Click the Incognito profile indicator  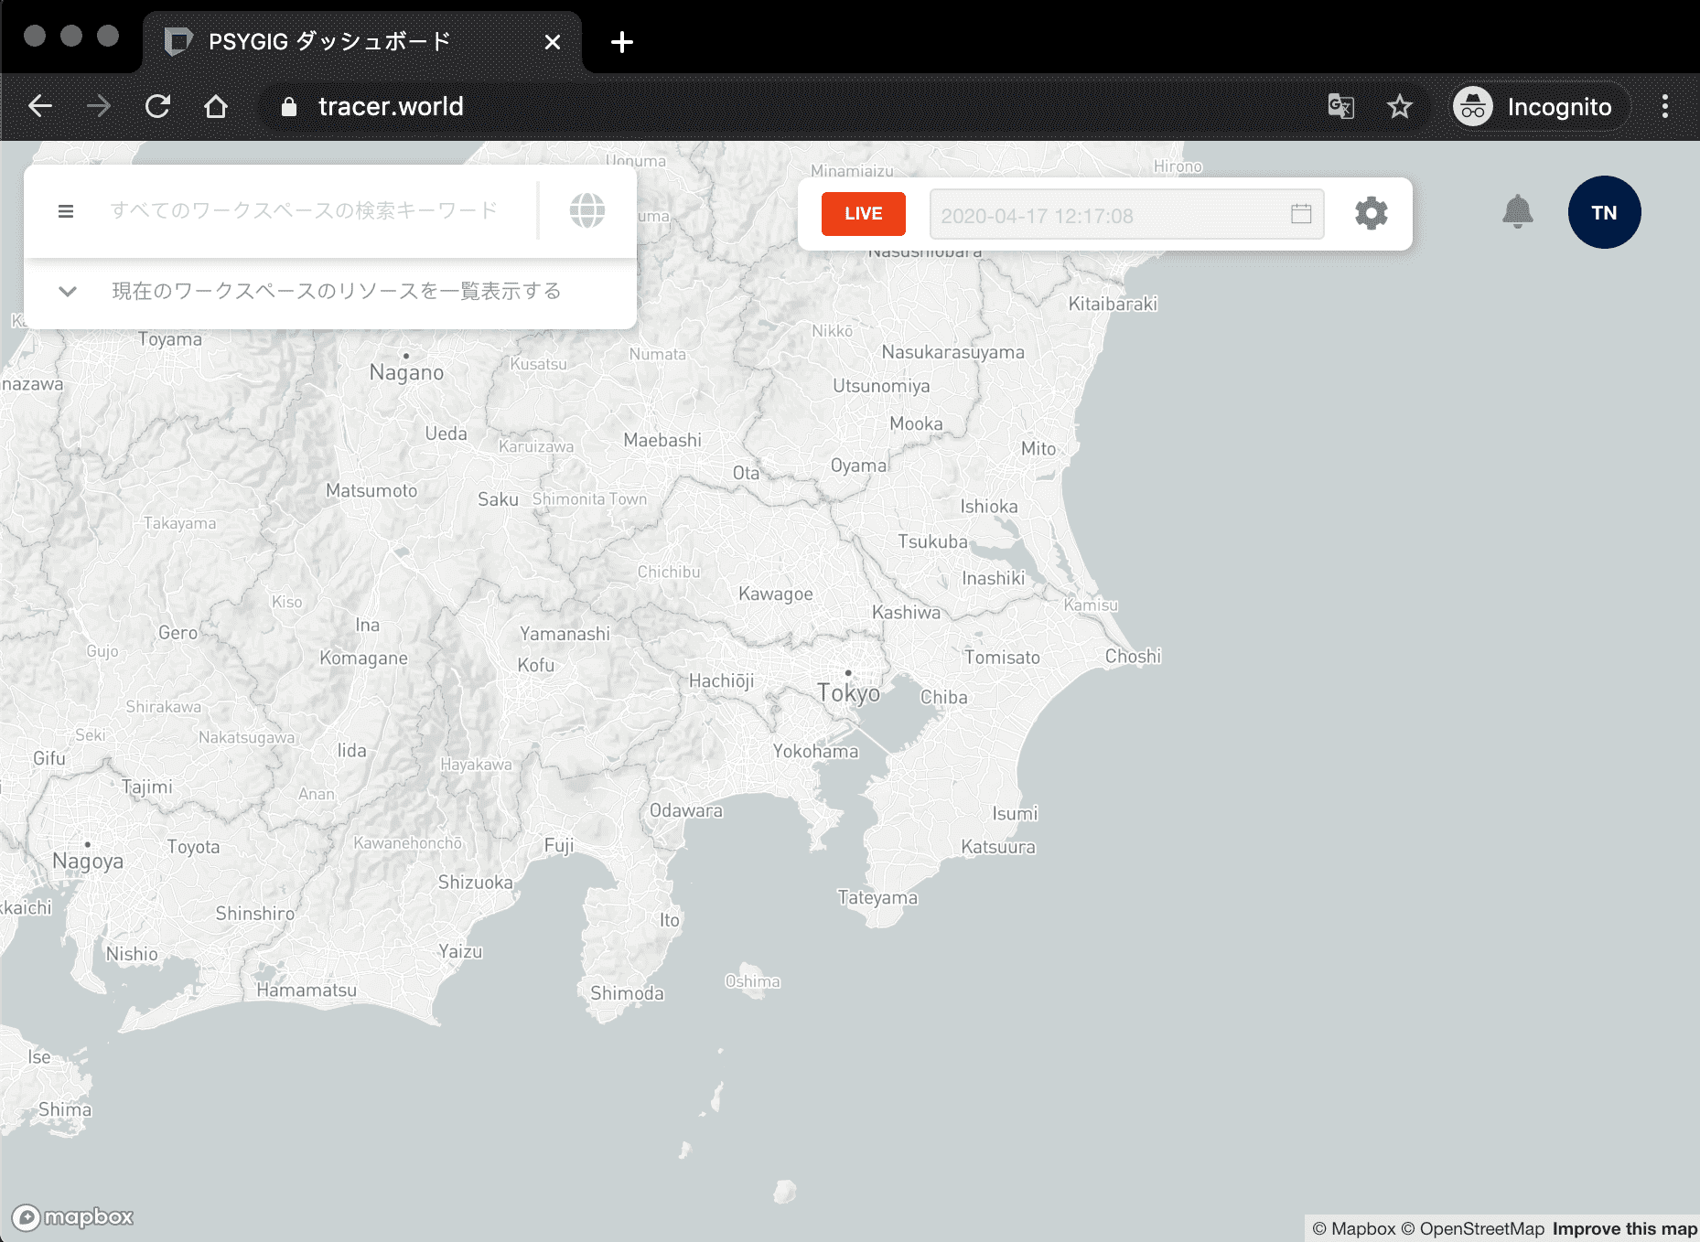tap(1535, 107)
